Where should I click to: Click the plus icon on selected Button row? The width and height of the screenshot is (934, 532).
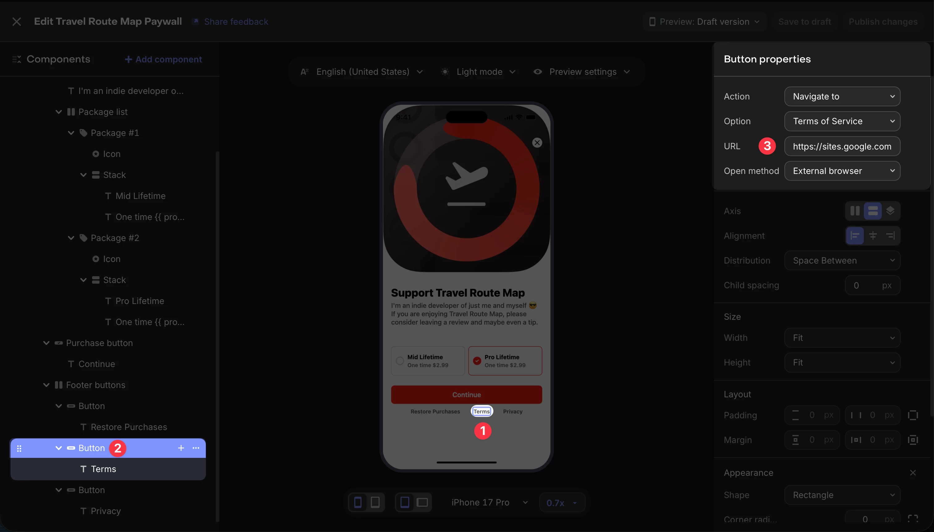(x=181, y=448)
